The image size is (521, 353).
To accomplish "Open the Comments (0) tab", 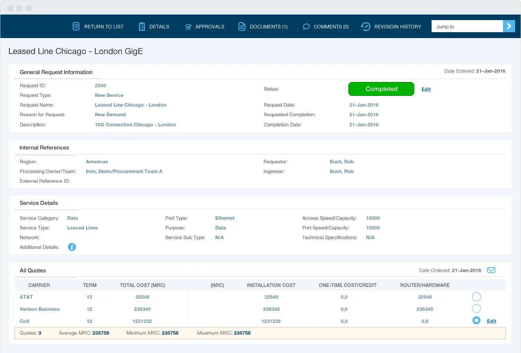I will point(331,27).
